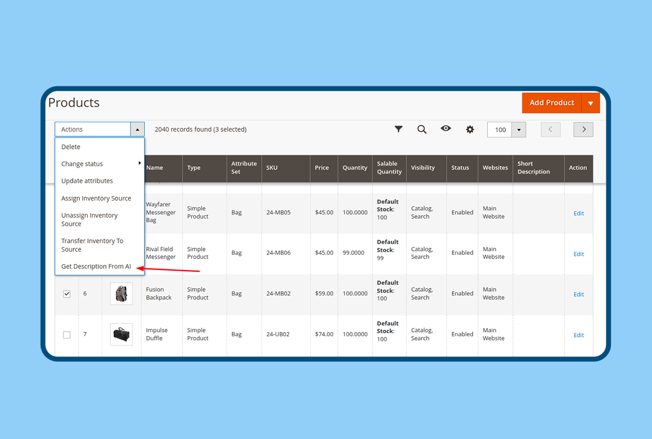Image resolution: width=652 pixels, height=439 pixels.
Task: Check the Impulse Duffle row checkbox
Action: click(67, 335)
